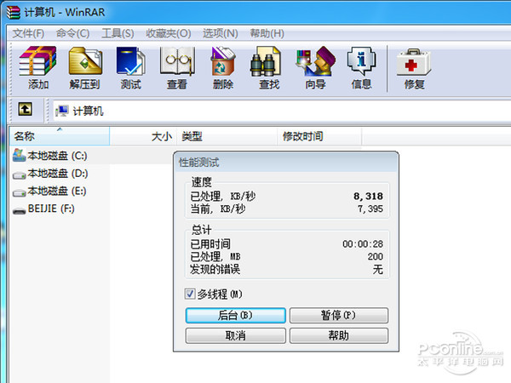Click computer icon in address bar
Viewport: 511px width, 383px height.
62,111
